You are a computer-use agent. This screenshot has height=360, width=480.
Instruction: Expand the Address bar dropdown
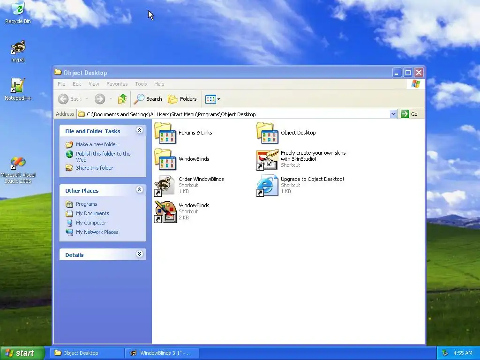click(394, 114)
